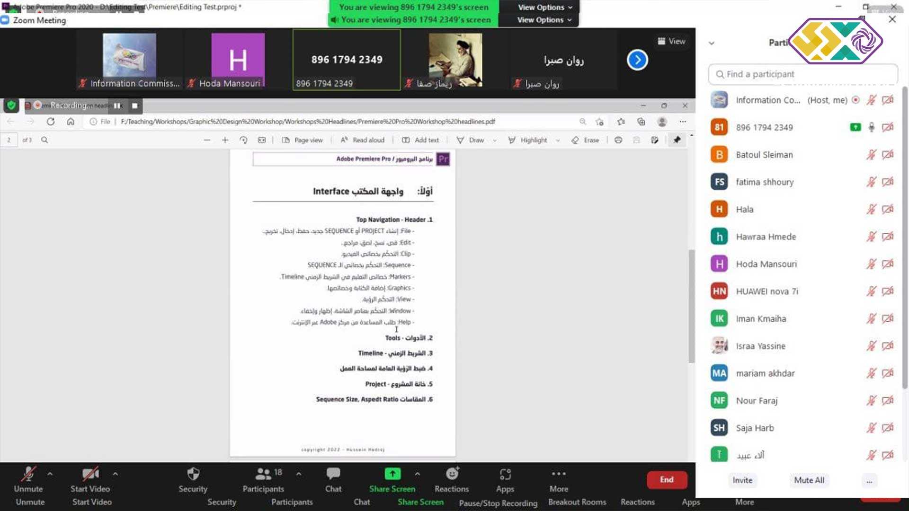
Task: Stop the recording with stop button
Action: coord(135,106)
